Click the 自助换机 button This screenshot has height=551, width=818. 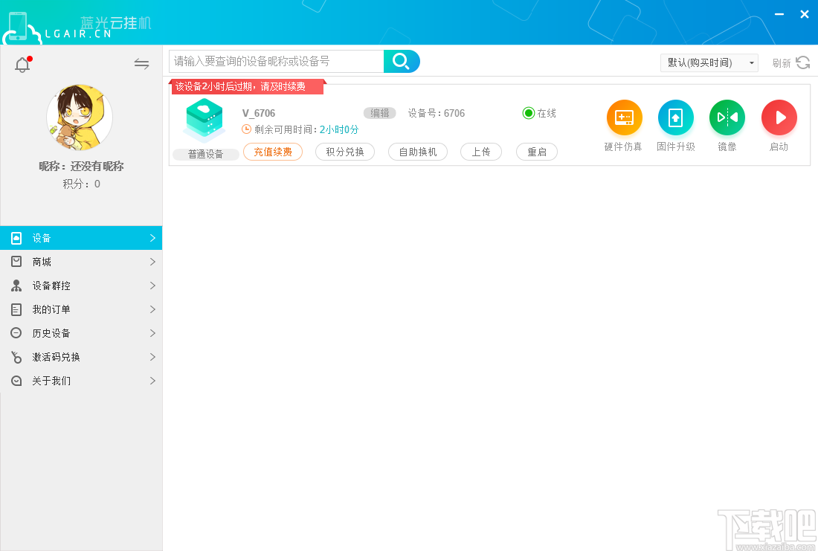pyautogui.click(x=418, y=152)
